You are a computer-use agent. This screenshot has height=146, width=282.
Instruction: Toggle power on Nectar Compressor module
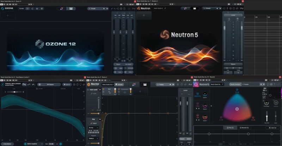pyautogui.click(x=119, y=89)
